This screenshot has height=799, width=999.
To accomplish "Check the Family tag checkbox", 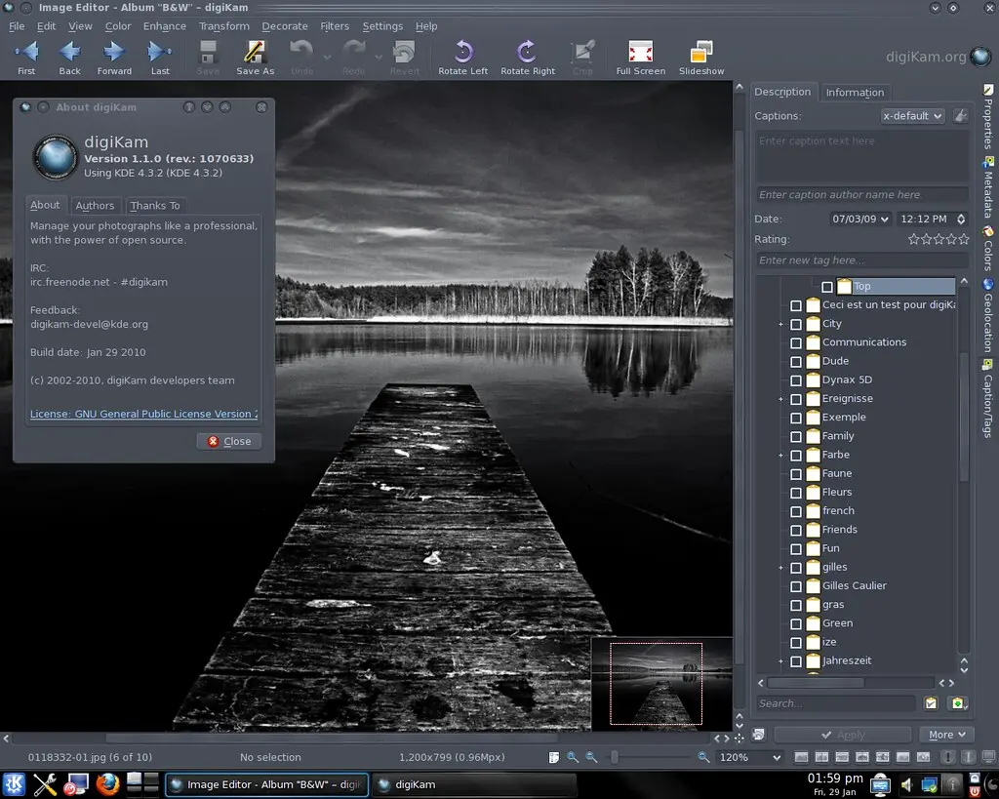I will click(x=795, y=436).
